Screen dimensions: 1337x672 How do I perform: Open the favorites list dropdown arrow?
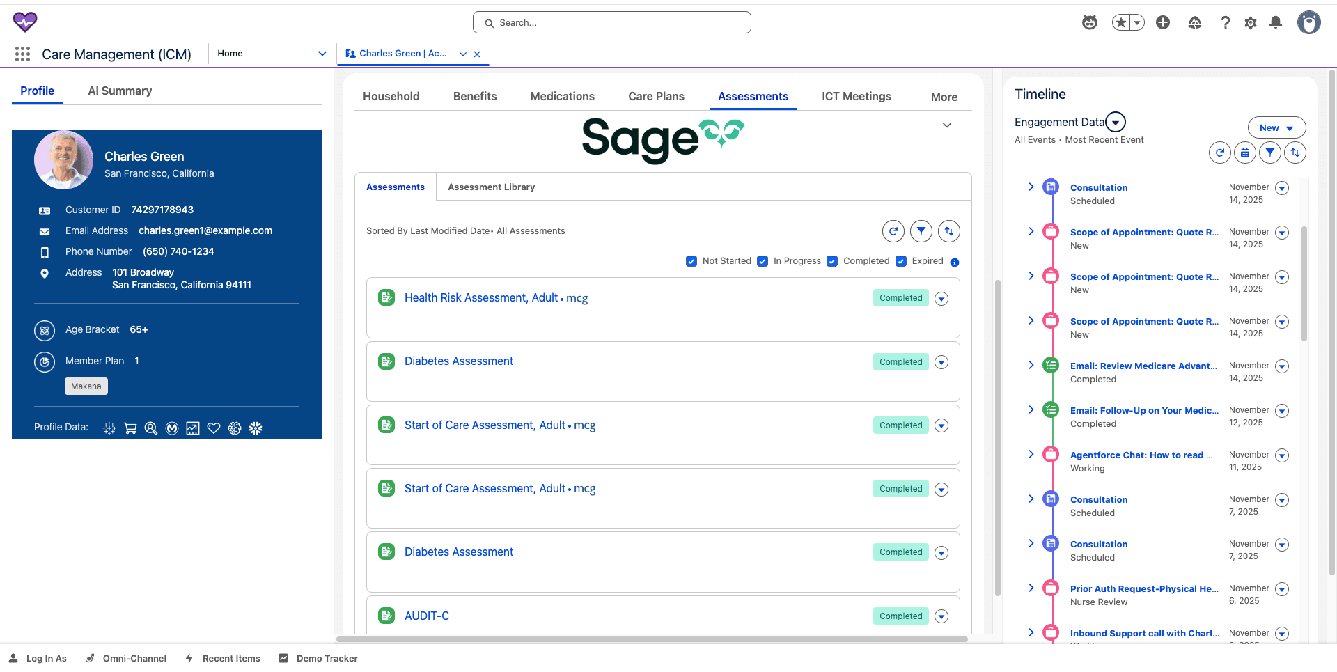click(x=1137, y=22)
